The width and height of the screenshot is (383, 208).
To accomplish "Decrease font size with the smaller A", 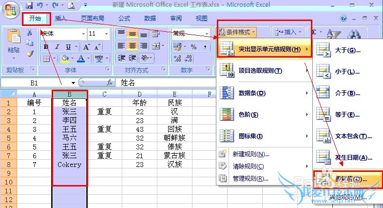I will [97, 47].
